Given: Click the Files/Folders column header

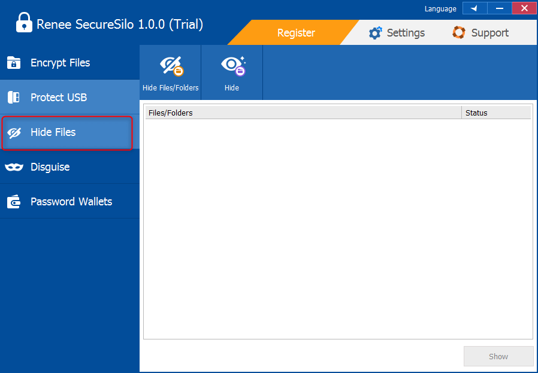Looking at the screenshot, I should [x=303, y=113].
